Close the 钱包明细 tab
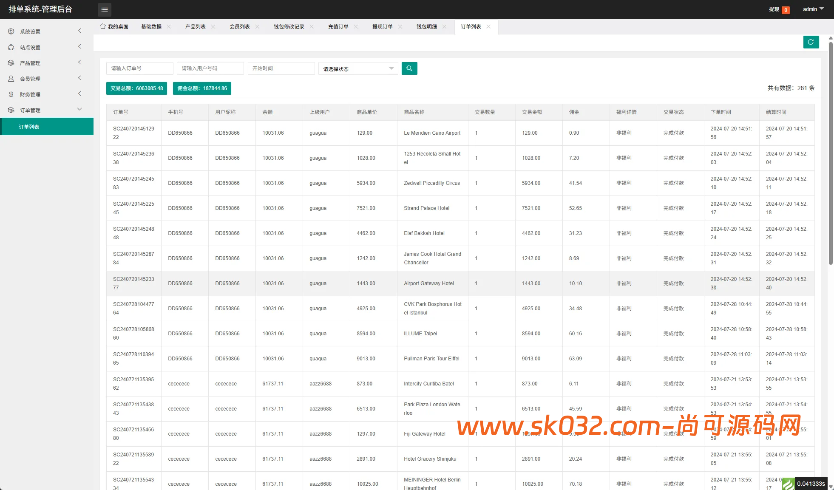 tap(444, 26)
